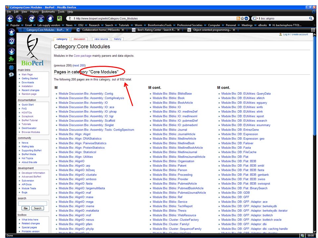Go back with the Back arrow button
The width and height of the screenshot is (318, 238).
10,19
